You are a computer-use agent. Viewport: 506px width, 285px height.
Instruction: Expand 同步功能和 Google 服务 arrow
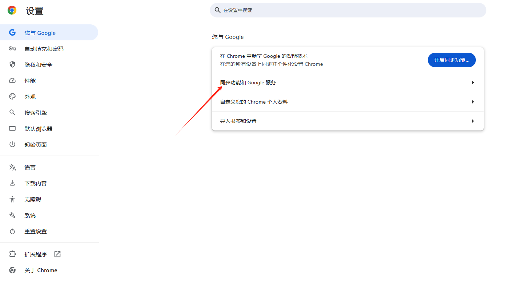pos(473,83)
